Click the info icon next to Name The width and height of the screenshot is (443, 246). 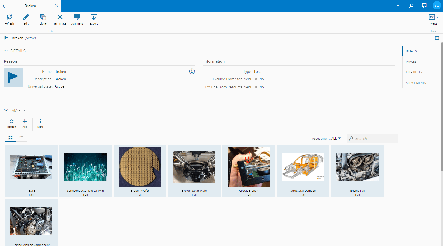click(192, 71)
